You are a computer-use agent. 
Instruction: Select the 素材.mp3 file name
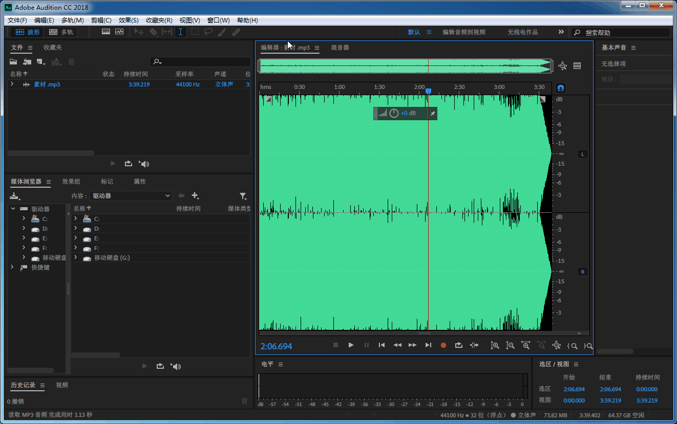tap(47, 84)
